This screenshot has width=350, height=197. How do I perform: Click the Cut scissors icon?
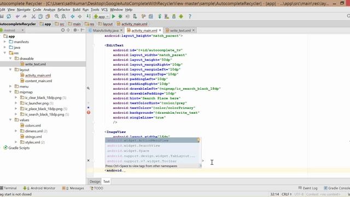(33, 16)
